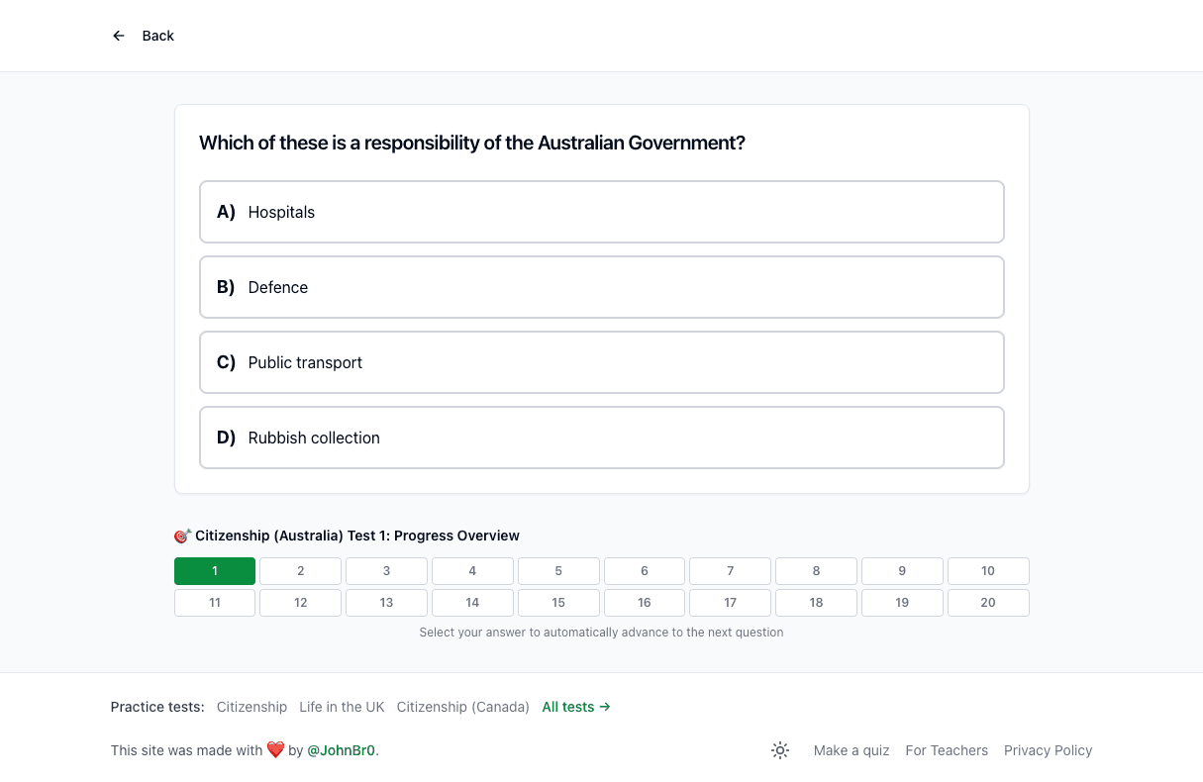Navigate to question 17
Screen dimensions: 1203x782
pos(731,603)
